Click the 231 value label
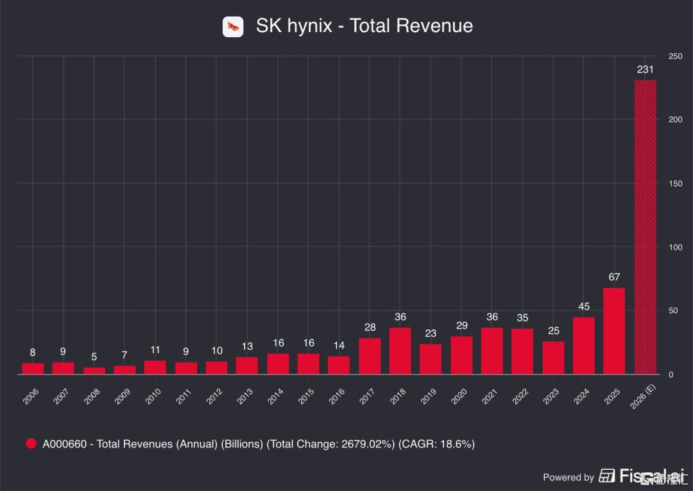The width and height of the screenshot is (693, 491). coord(645,69)
